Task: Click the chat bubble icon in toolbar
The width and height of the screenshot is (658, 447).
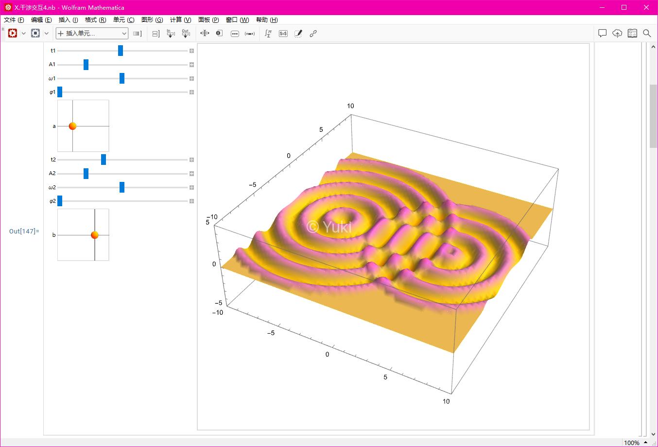Action: tap(602, 34)
